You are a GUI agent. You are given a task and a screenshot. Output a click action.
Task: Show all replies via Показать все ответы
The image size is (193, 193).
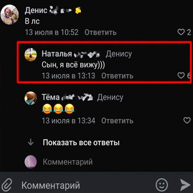coord(81,143)
